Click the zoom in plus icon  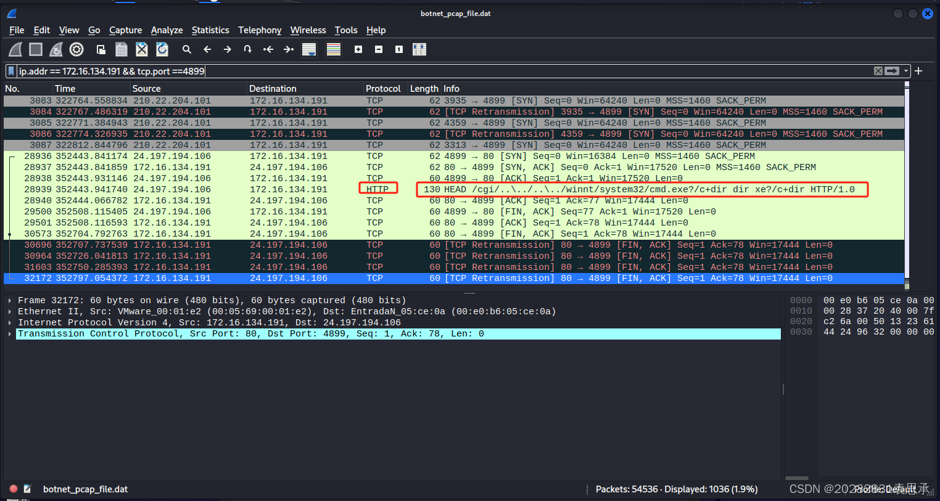pos(358,49)
